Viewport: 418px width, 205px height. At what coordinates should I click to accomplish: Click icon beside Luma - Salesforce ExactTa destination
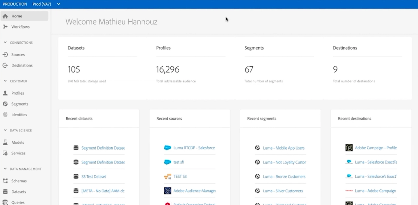click(349, 162)
